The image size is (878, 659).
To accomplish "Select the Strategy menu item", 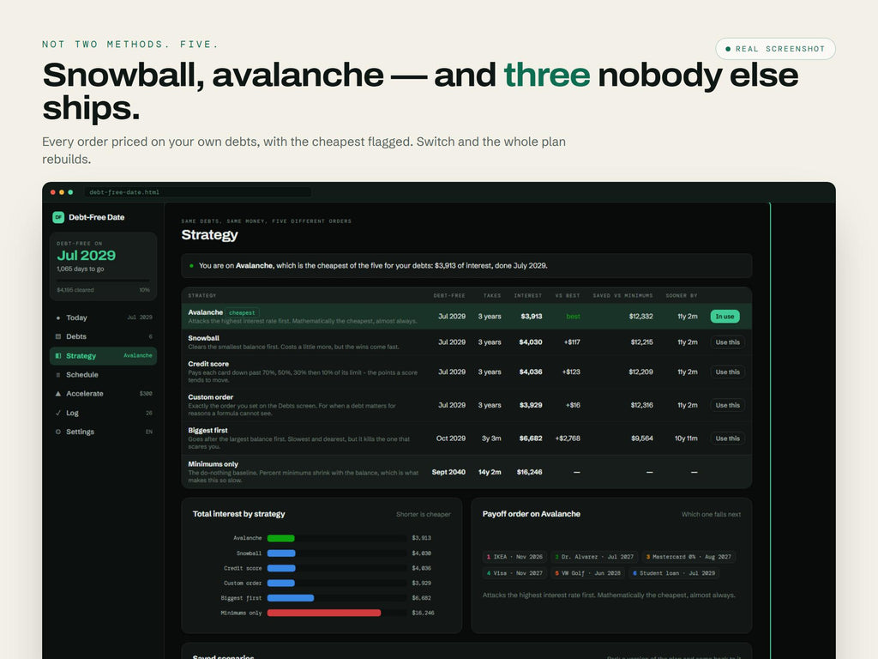I will 103,356.
